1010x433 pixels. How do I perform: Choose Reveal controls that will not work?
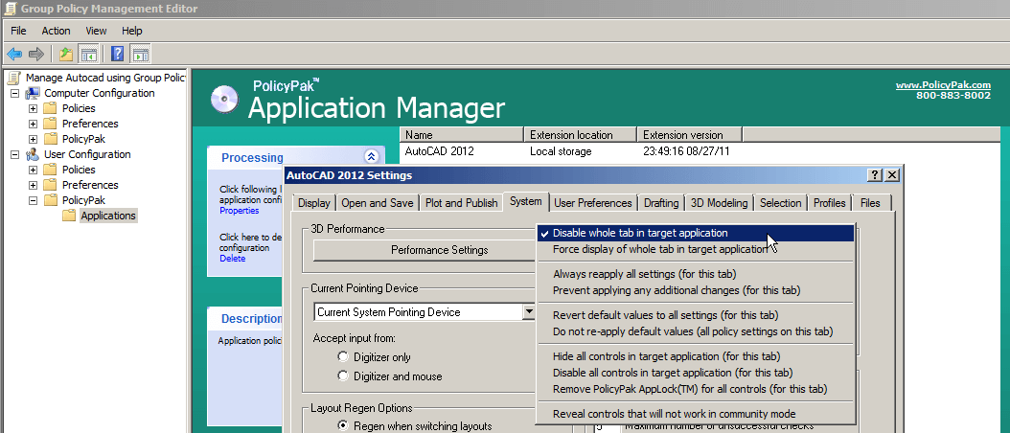click(696, 414)
